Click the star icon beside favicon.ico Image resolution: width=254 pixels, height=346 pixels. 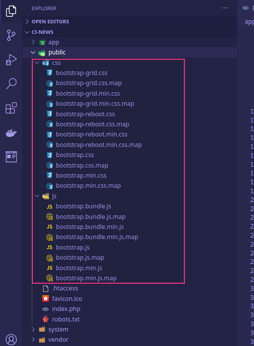[45, 299]
